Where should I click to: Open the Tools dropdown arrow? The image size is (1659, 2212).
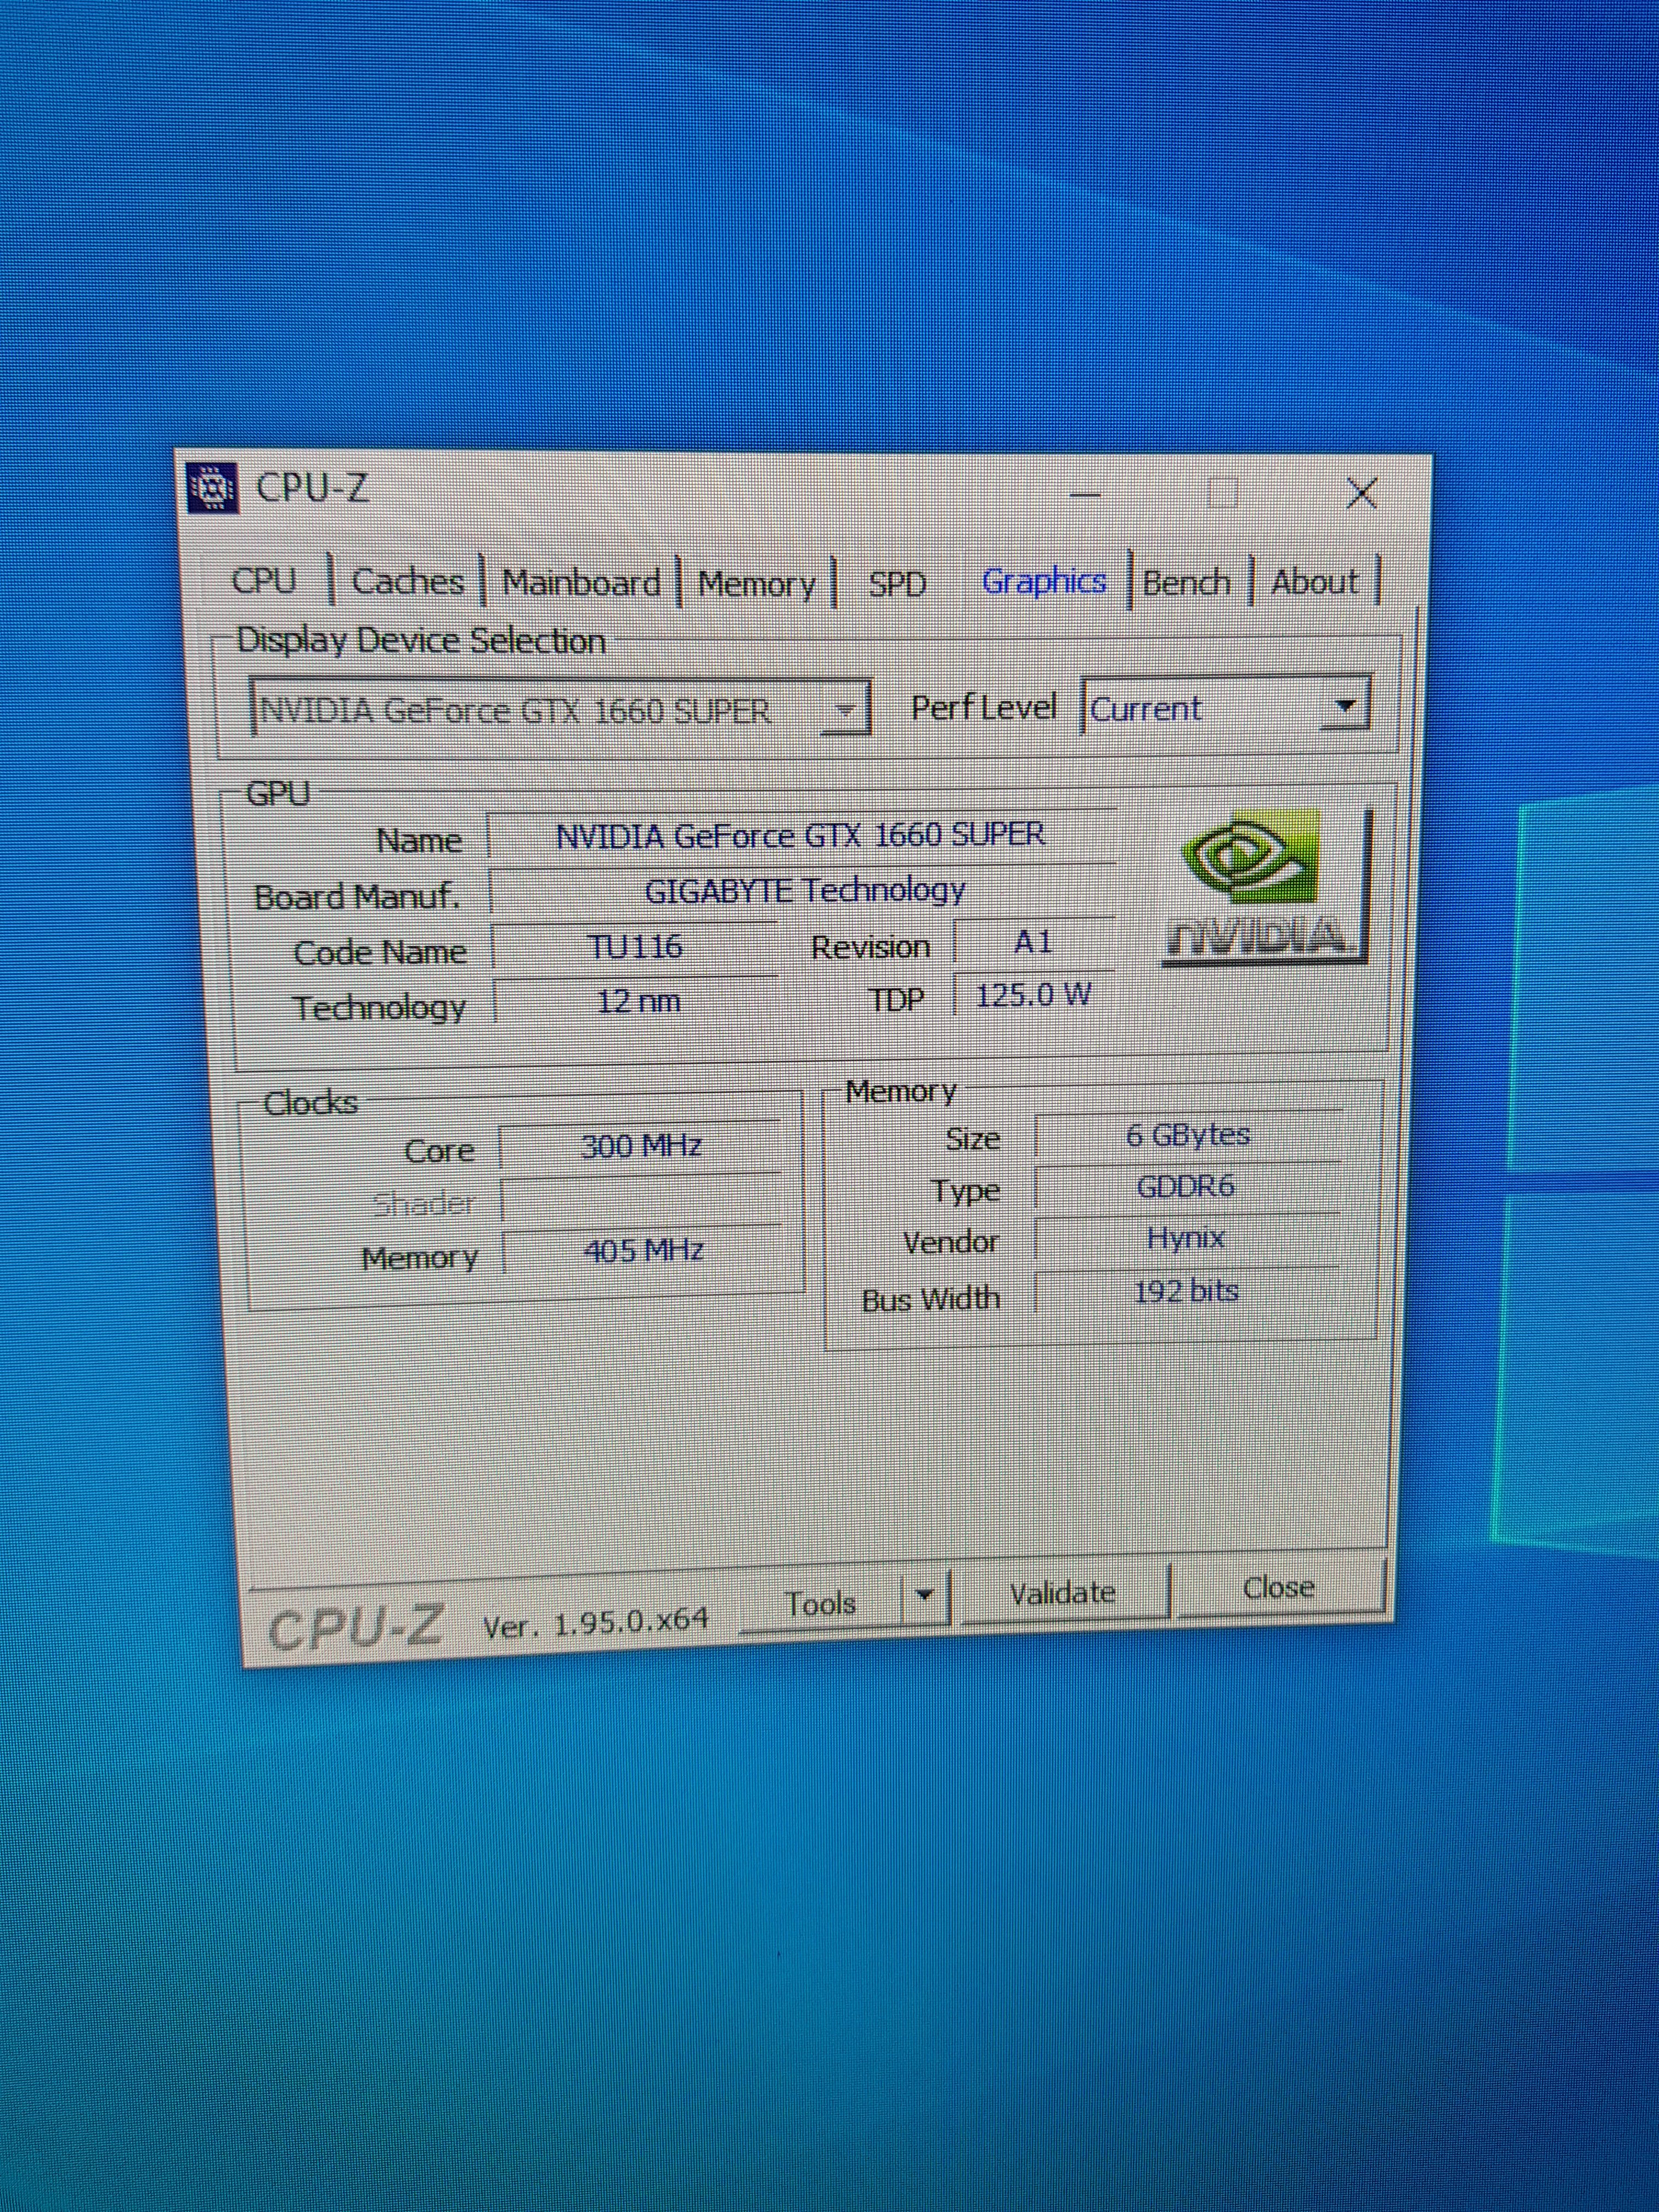coord(925,1595)
